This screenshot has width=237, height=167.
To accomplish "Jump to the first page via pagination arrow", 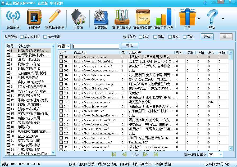I will click(114, 154).
